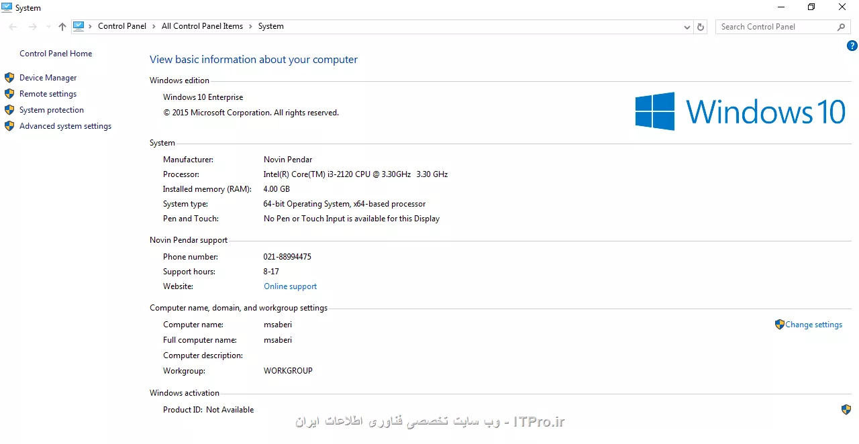Open All Control Panel Items breadcrumb
The image size is (859, 444).
point(202,26)
